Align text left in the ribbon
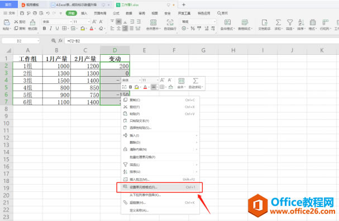339x221 pixels. coord(112,29)
